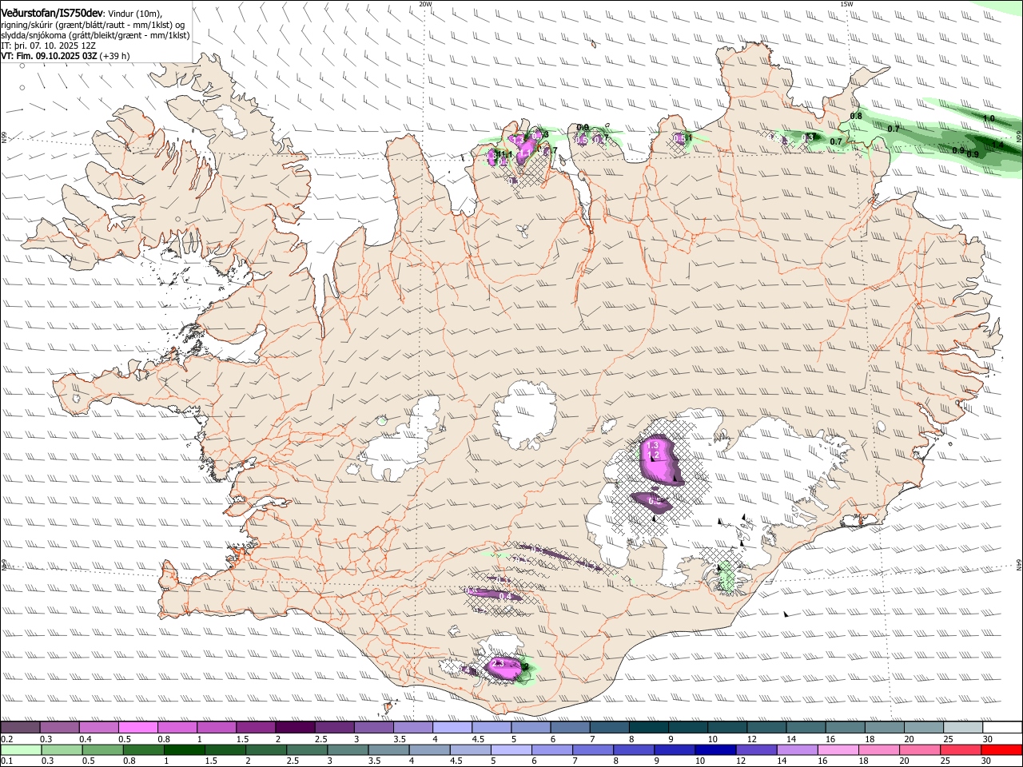Image resolution: width=1023 pixels, height=767 pixels.
Task: Click the red-pink legend swatch labeled 25
Action: (x=961, y=749)
